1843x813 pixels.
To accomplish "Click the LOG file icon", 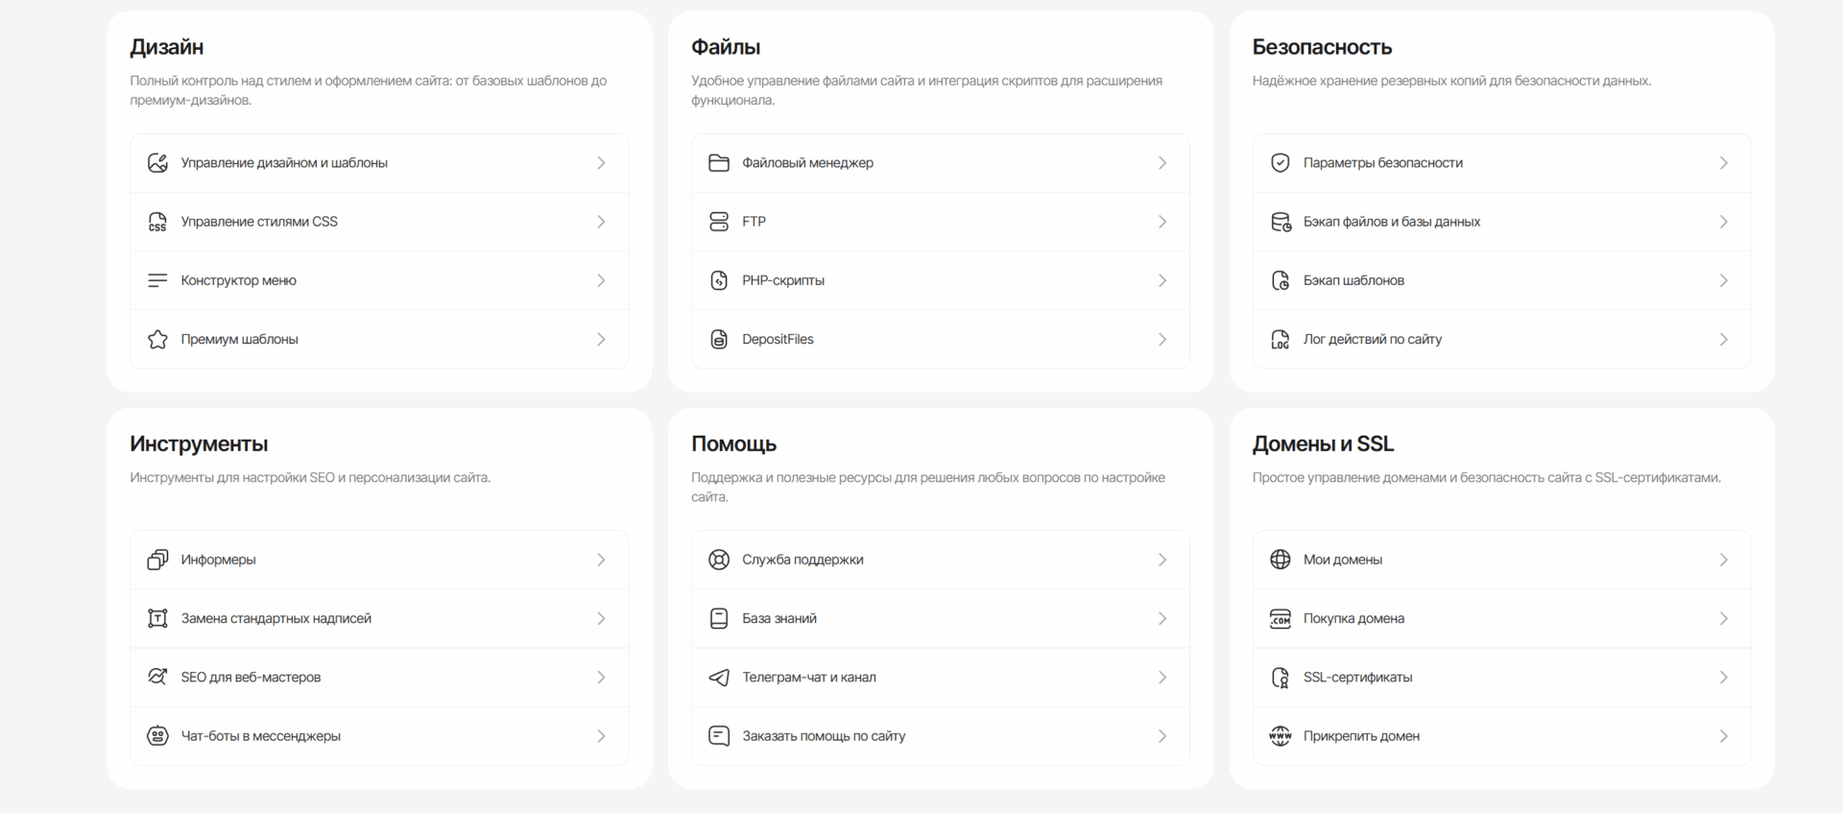I will coord(1281,340).
